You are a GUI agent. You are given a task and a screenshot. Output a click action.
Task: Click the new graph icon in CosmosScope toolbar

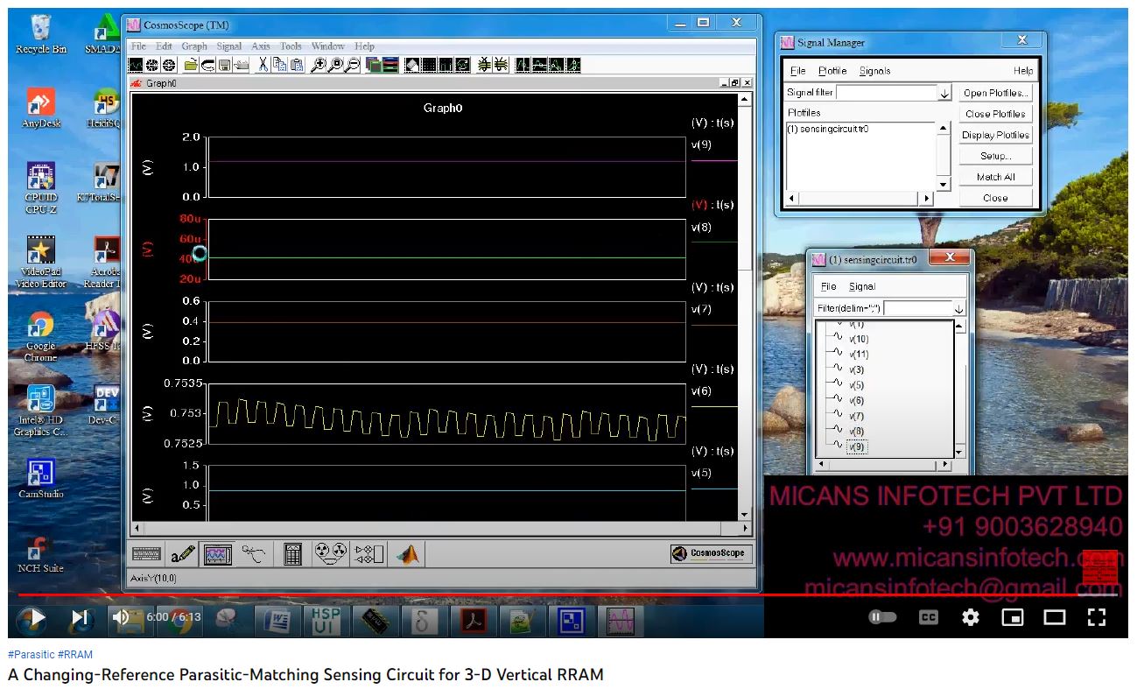point(136,65)
